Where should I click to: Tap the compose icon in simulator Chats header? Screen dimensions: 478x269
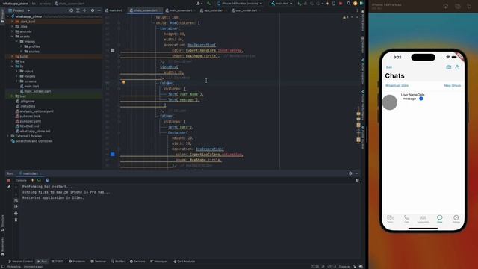click(457, 67)
